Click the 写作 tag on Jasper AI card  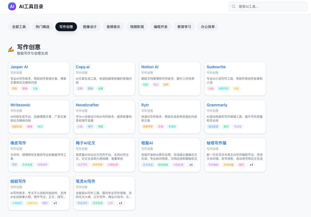pyautogui.click(x=15, y=88)
